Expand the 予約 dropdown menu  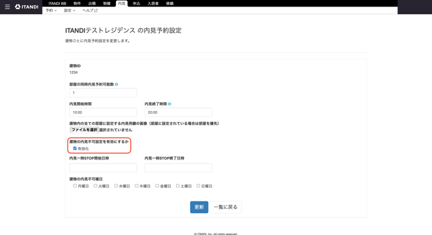[x=51, y=10]
